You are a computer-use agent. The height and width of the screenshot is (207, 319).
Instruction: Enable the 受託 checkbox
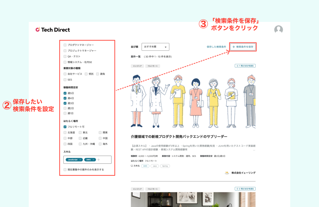coord(86,74)
